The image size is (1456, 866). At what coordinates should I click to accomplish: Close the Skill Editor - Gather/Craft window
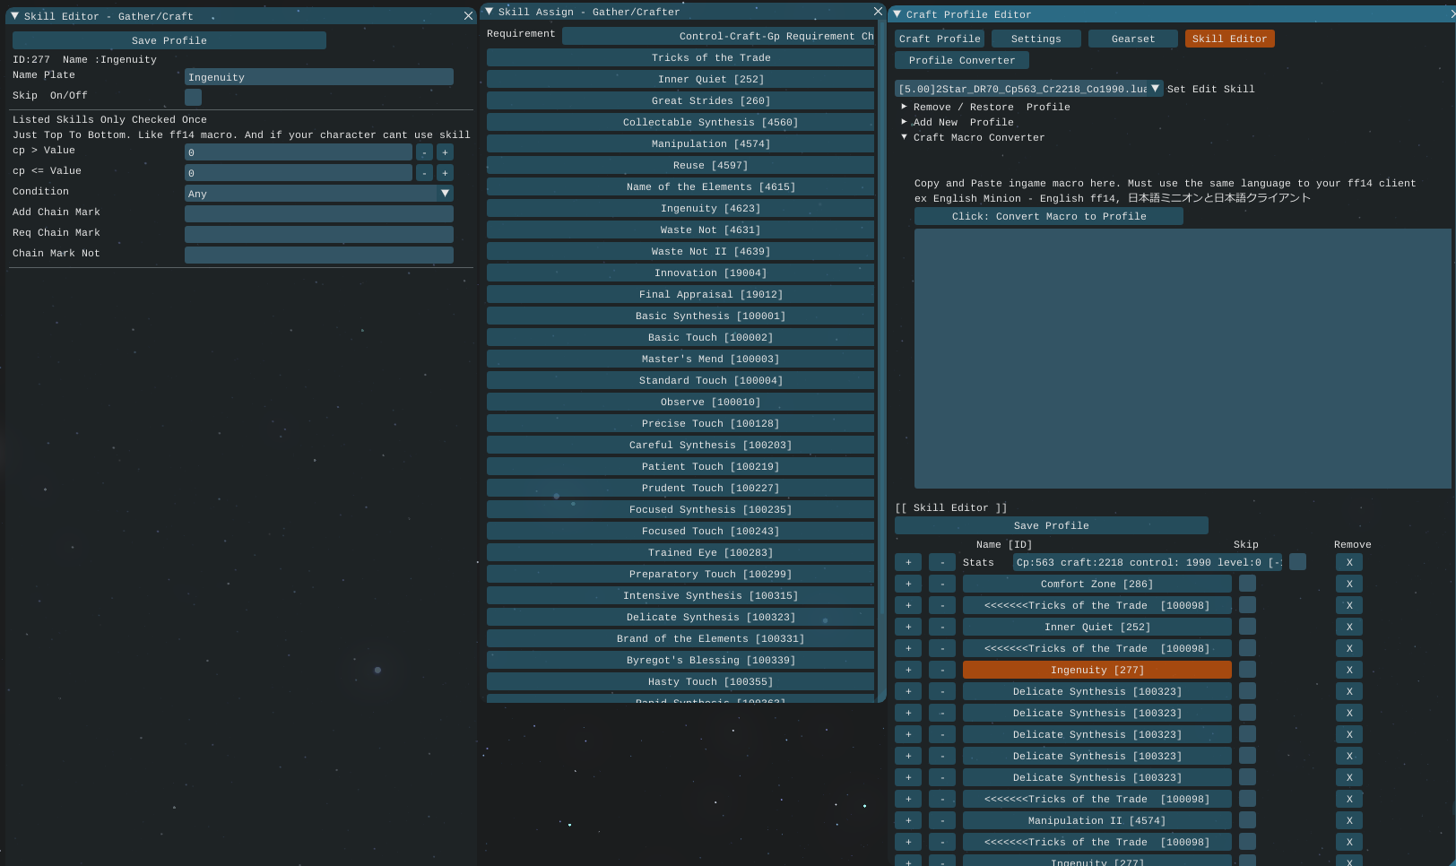(x=468, y=16)
